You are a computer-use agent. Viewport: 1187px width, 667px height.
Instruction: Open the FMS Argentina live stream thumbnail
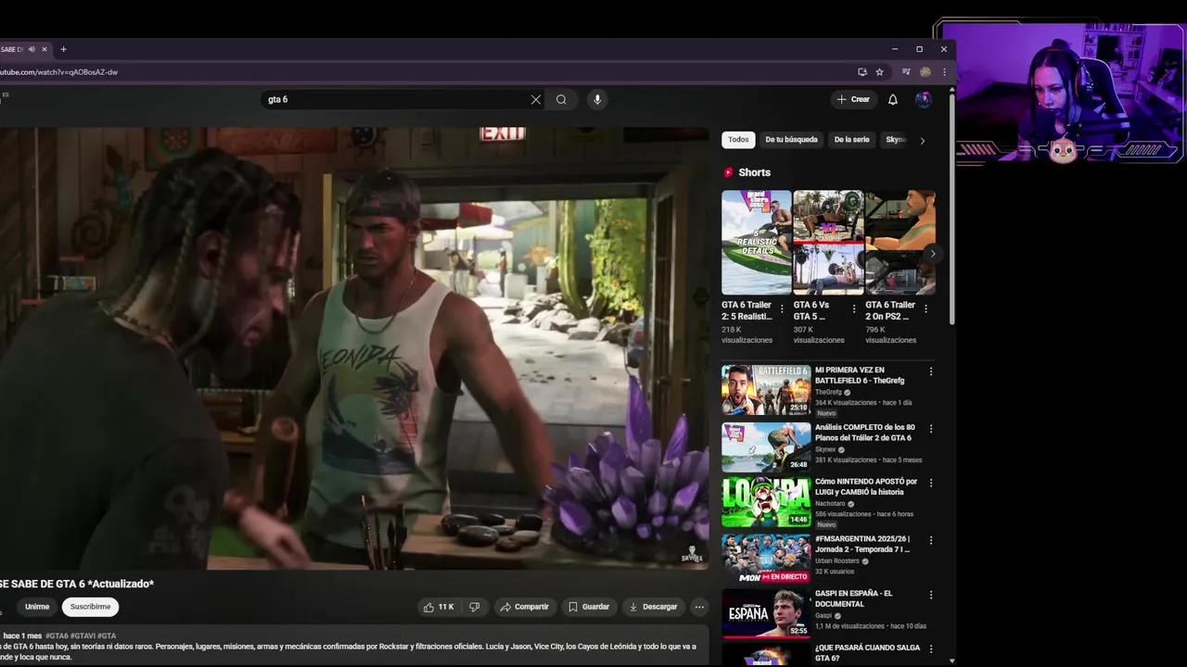click(766, 558)
